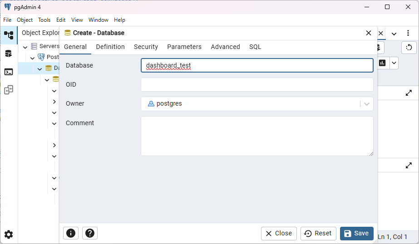Open the Edit menu
This screenshot has width=419, height=244.
(x=61, y=20)
